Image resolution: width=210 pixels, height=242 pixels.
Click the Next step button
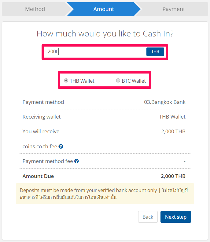pyautogui.click(x=176, y=217)
